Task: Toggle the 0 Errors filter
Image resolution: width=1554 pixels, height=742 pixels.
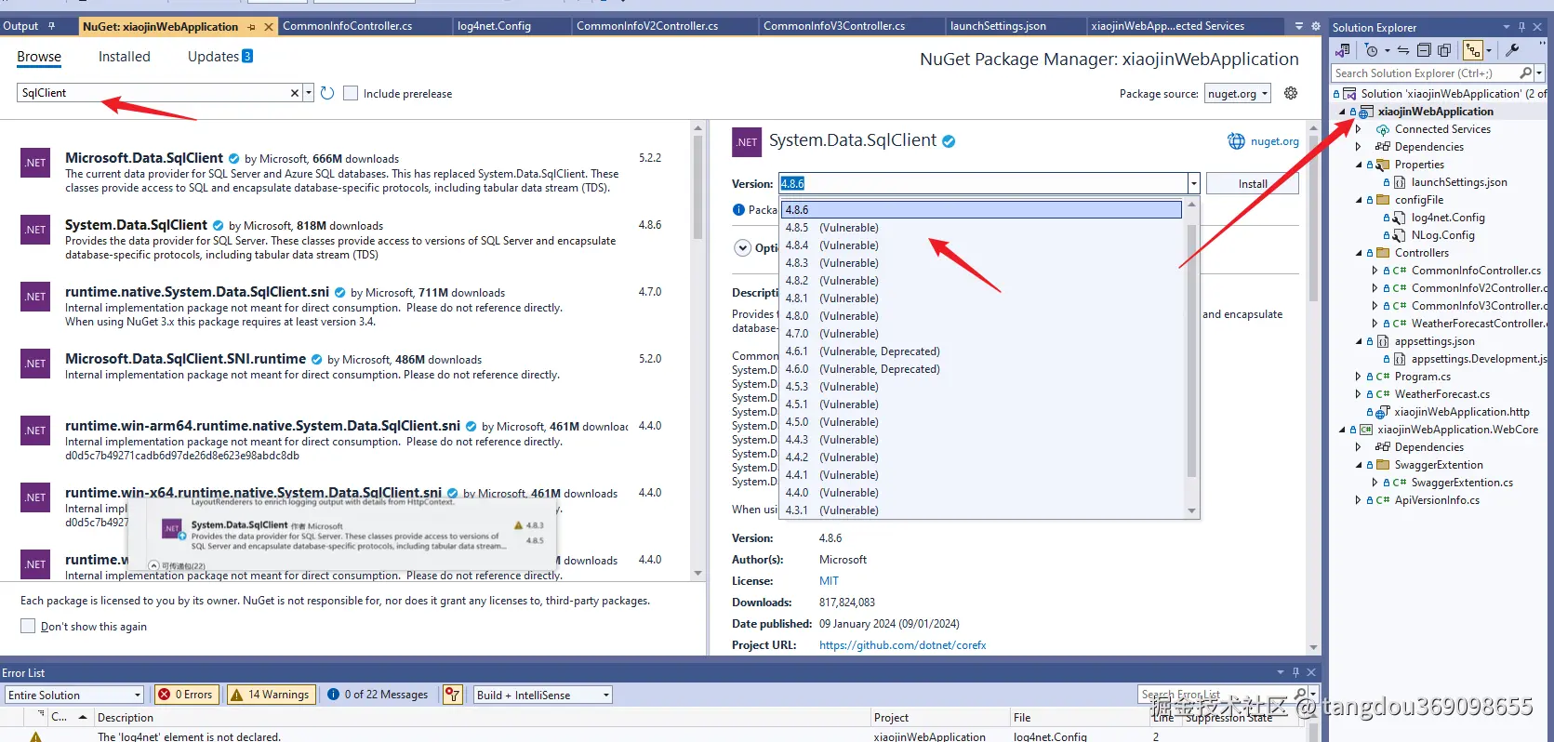Action: [x=186, y=695]
